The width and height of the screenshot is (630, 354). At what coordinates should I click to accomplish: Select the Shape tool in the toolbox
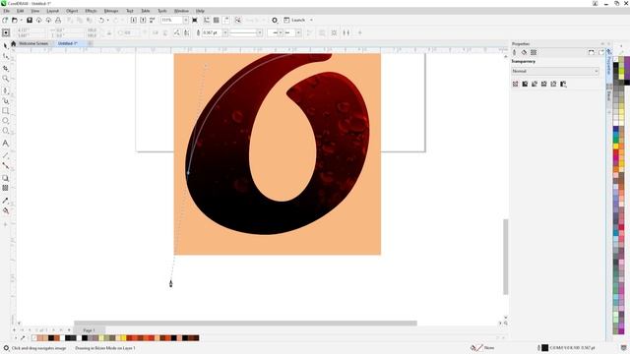(x=6, y=57)
